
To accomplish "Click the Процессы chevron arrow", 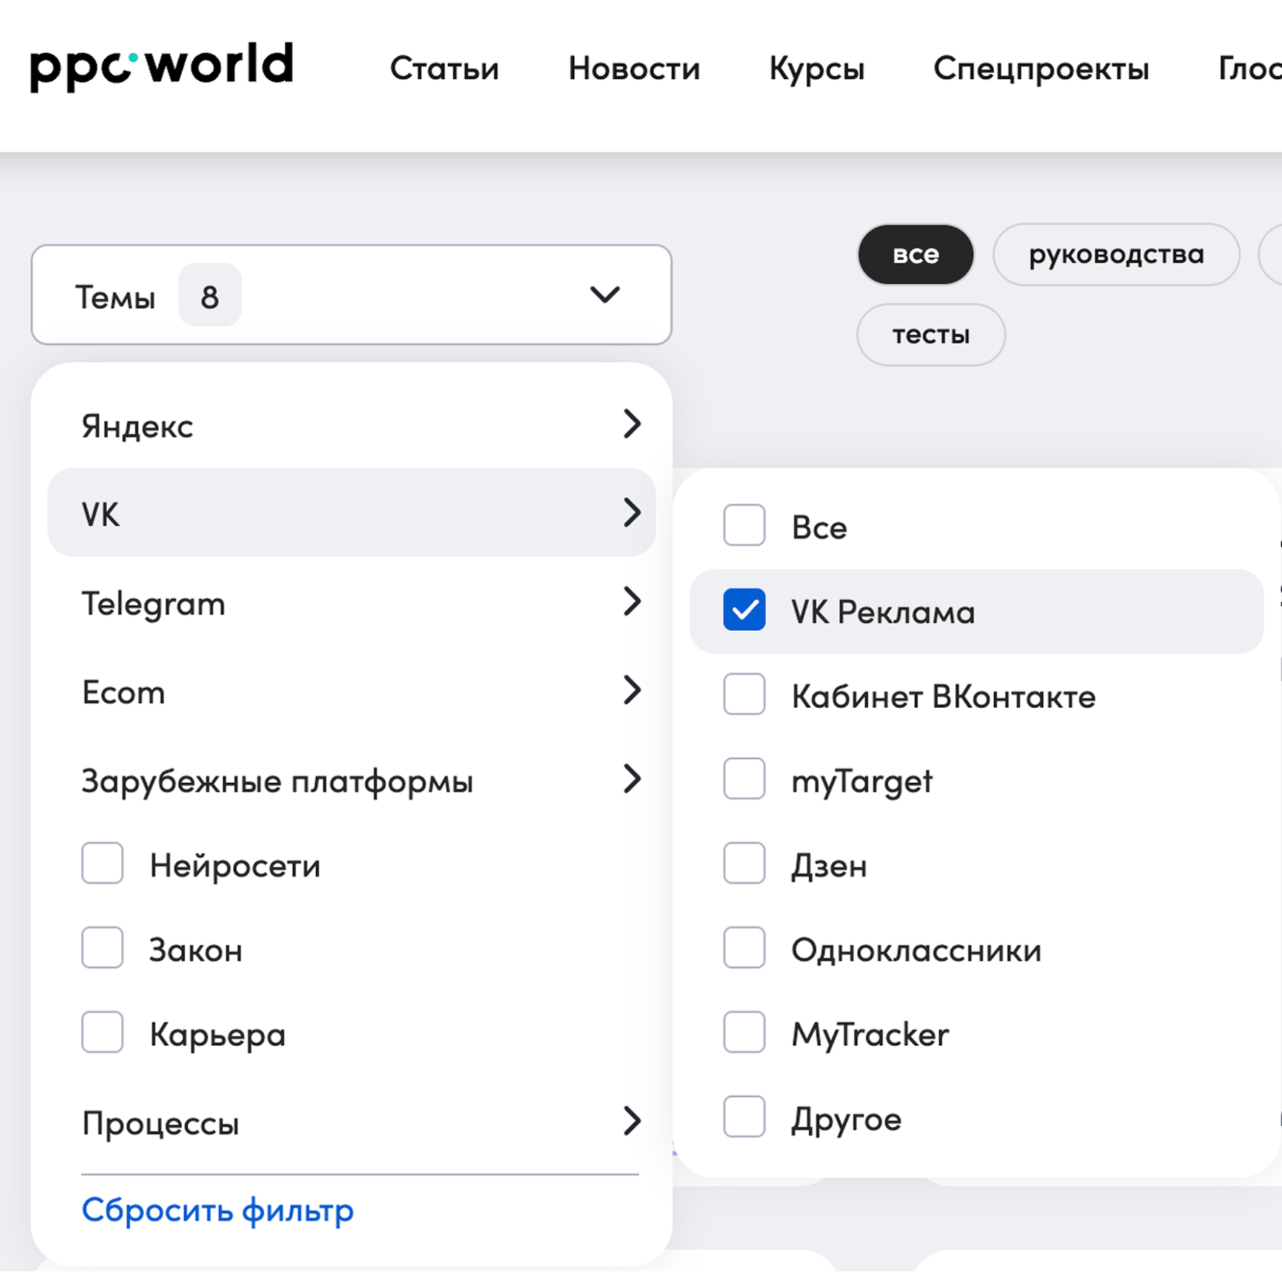I will [632, 1121].
